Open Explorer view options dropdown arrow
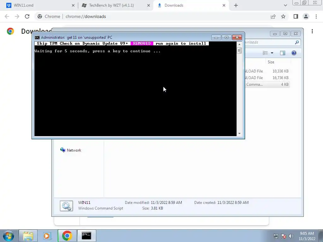Image resolution: width=323 pixels, height=242 pixels. point(272,53)
